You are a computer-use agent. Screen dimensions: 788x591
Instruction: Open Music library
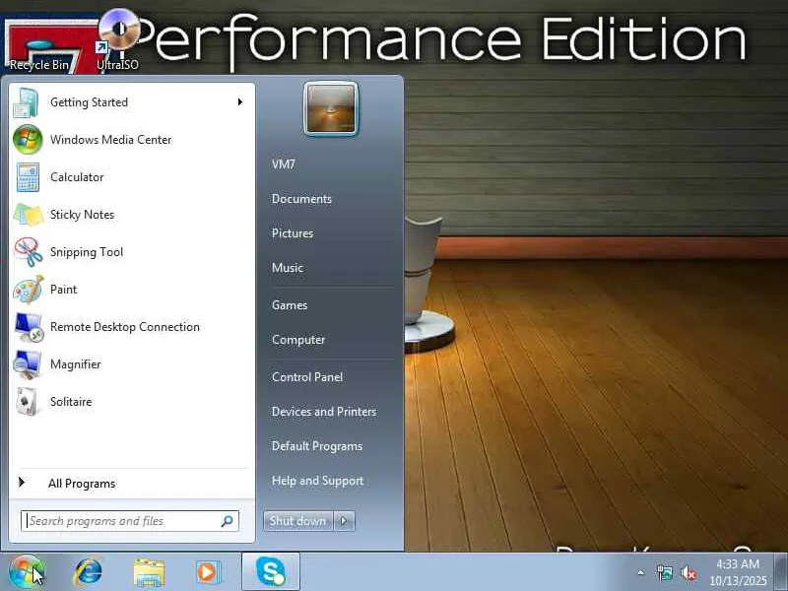(x=288, y=268)
